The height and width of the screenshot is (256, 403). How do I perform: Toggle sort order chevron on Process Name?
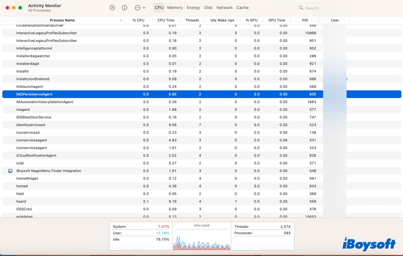[x=121, y=20]
